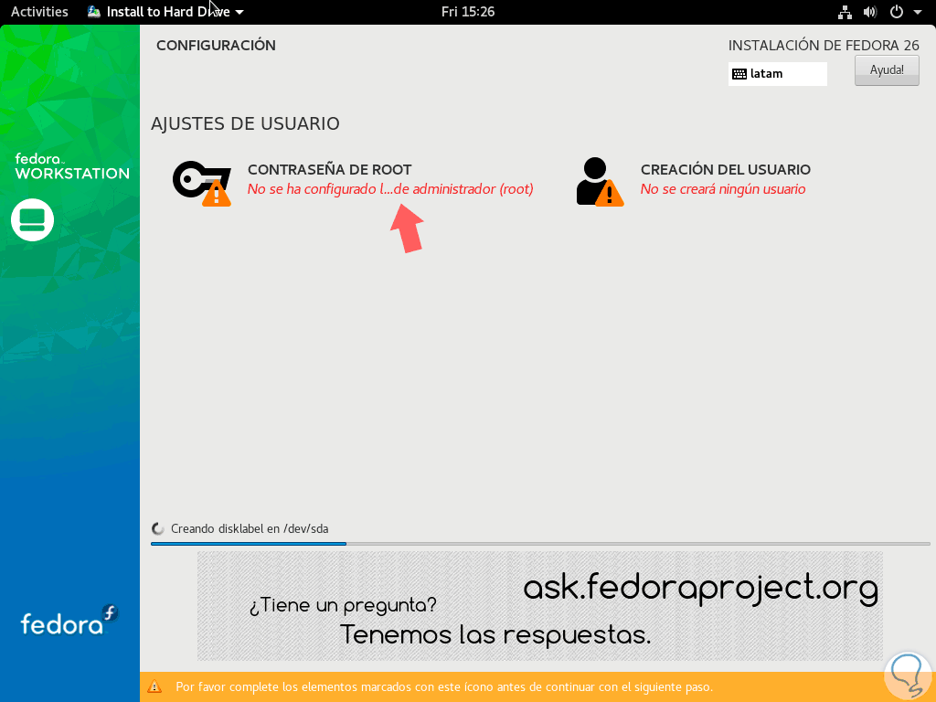Click the Ayuda! help button
Viewport: 936px width, 702px height.
coord(887,69)
